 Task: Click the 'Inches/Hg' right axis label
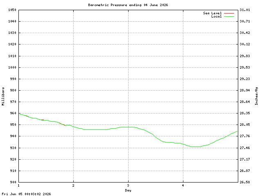256,96
